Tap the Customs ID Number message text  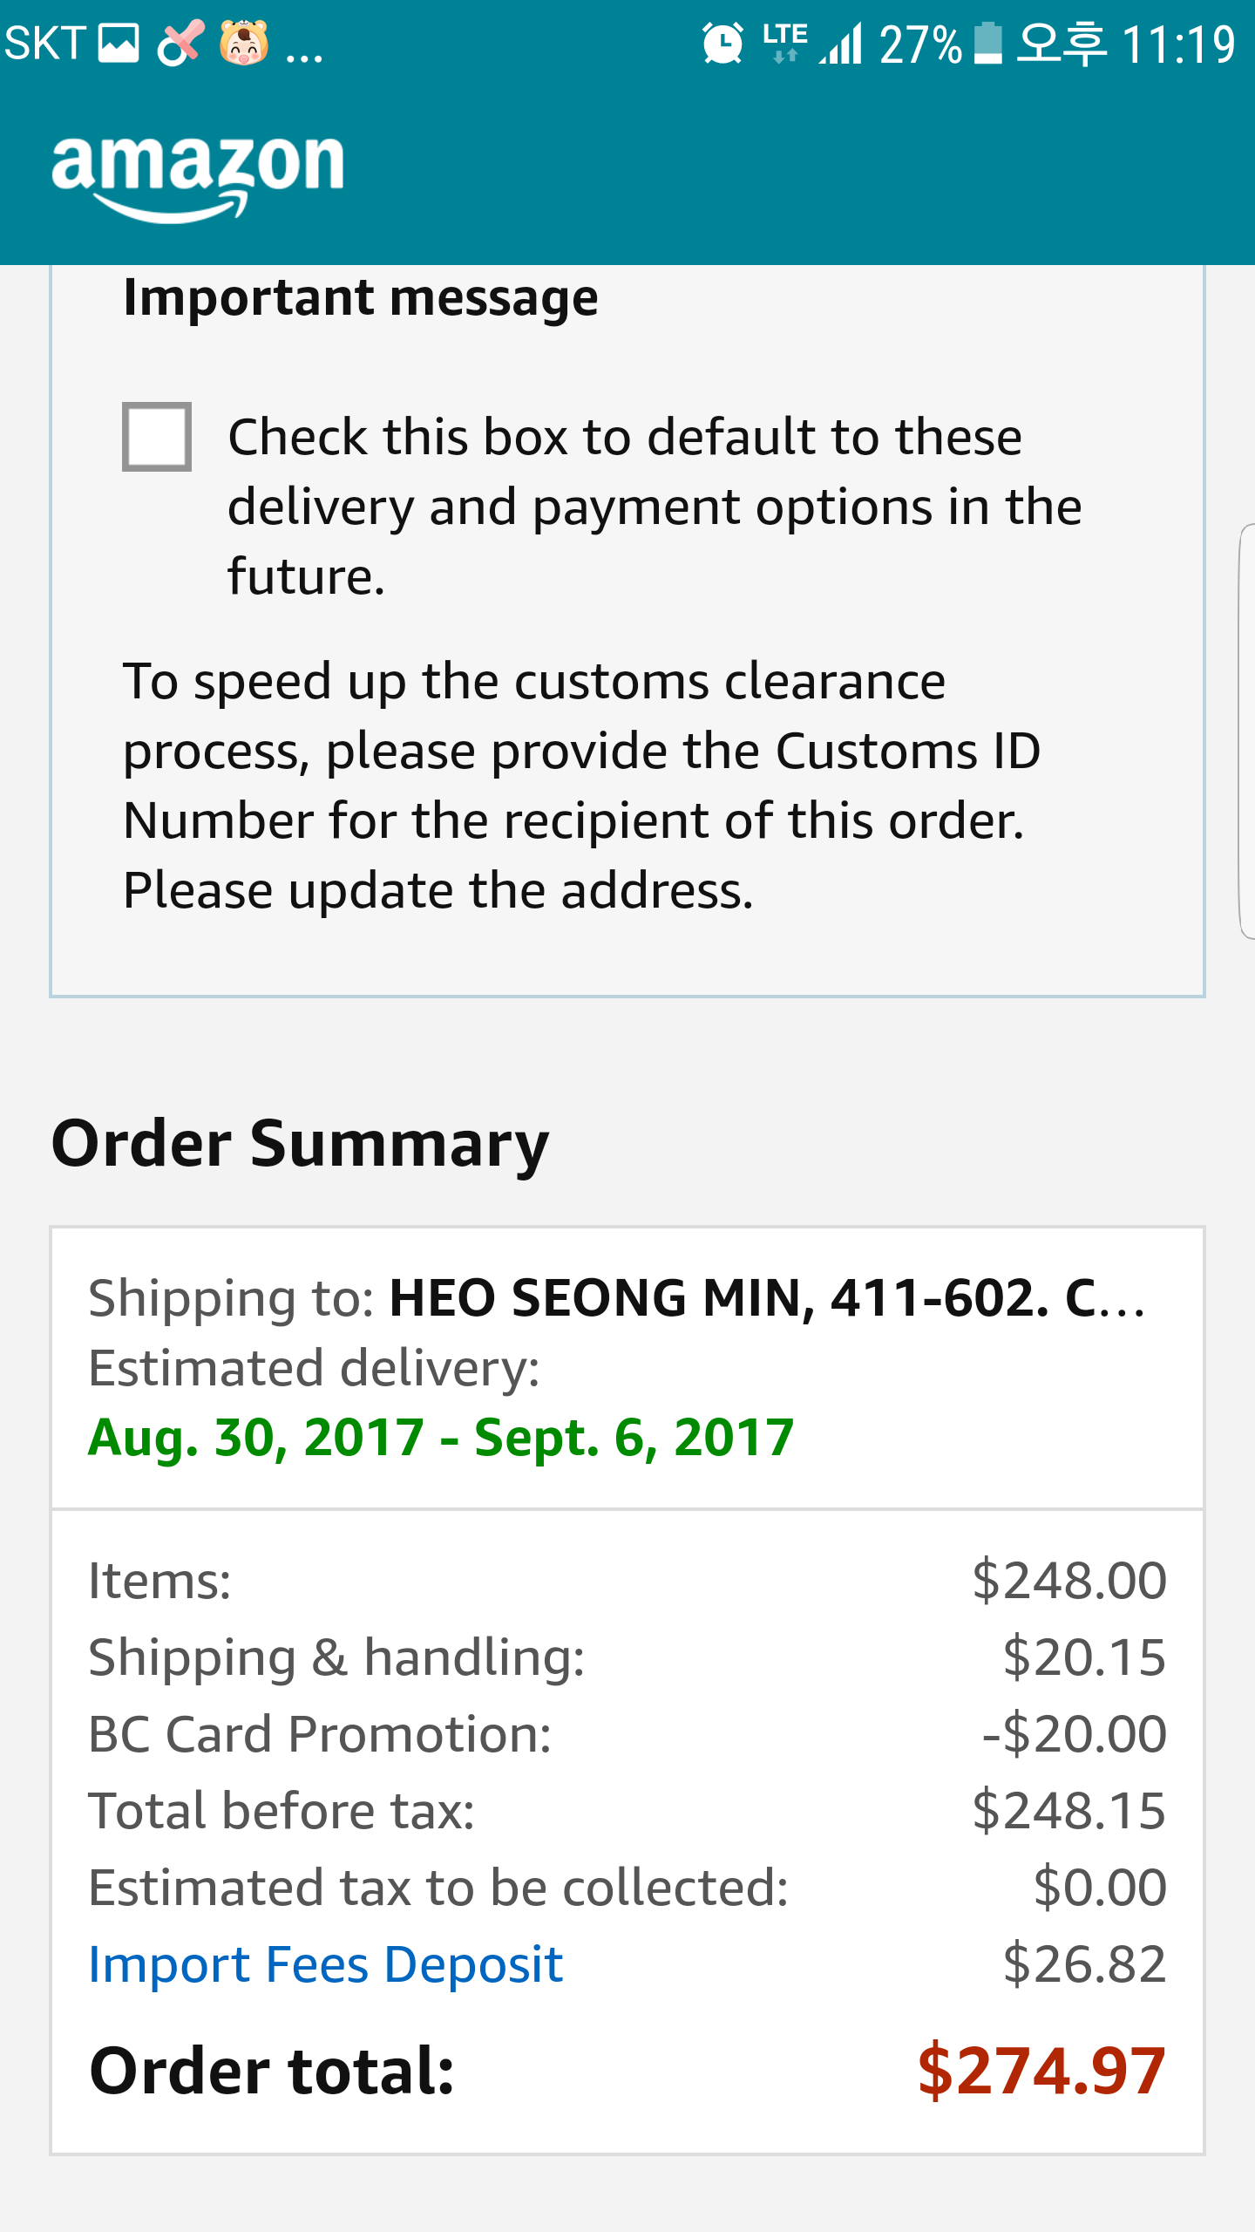tap(581, 785)
